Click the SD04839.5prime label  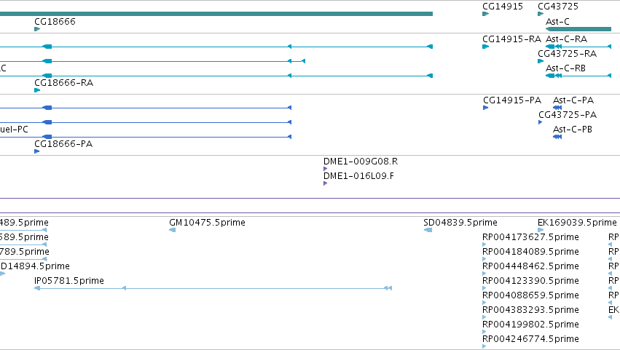coord(460,223)
